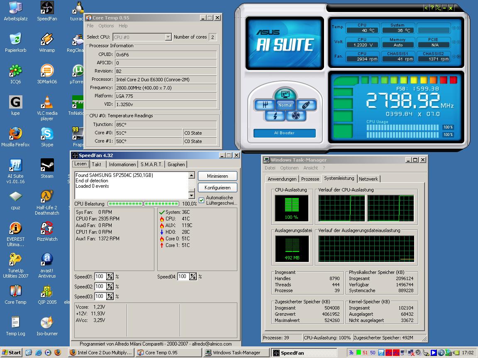Open the File menu in Core Temp
This screenshot has height=358, width=478.
(90, 26)
